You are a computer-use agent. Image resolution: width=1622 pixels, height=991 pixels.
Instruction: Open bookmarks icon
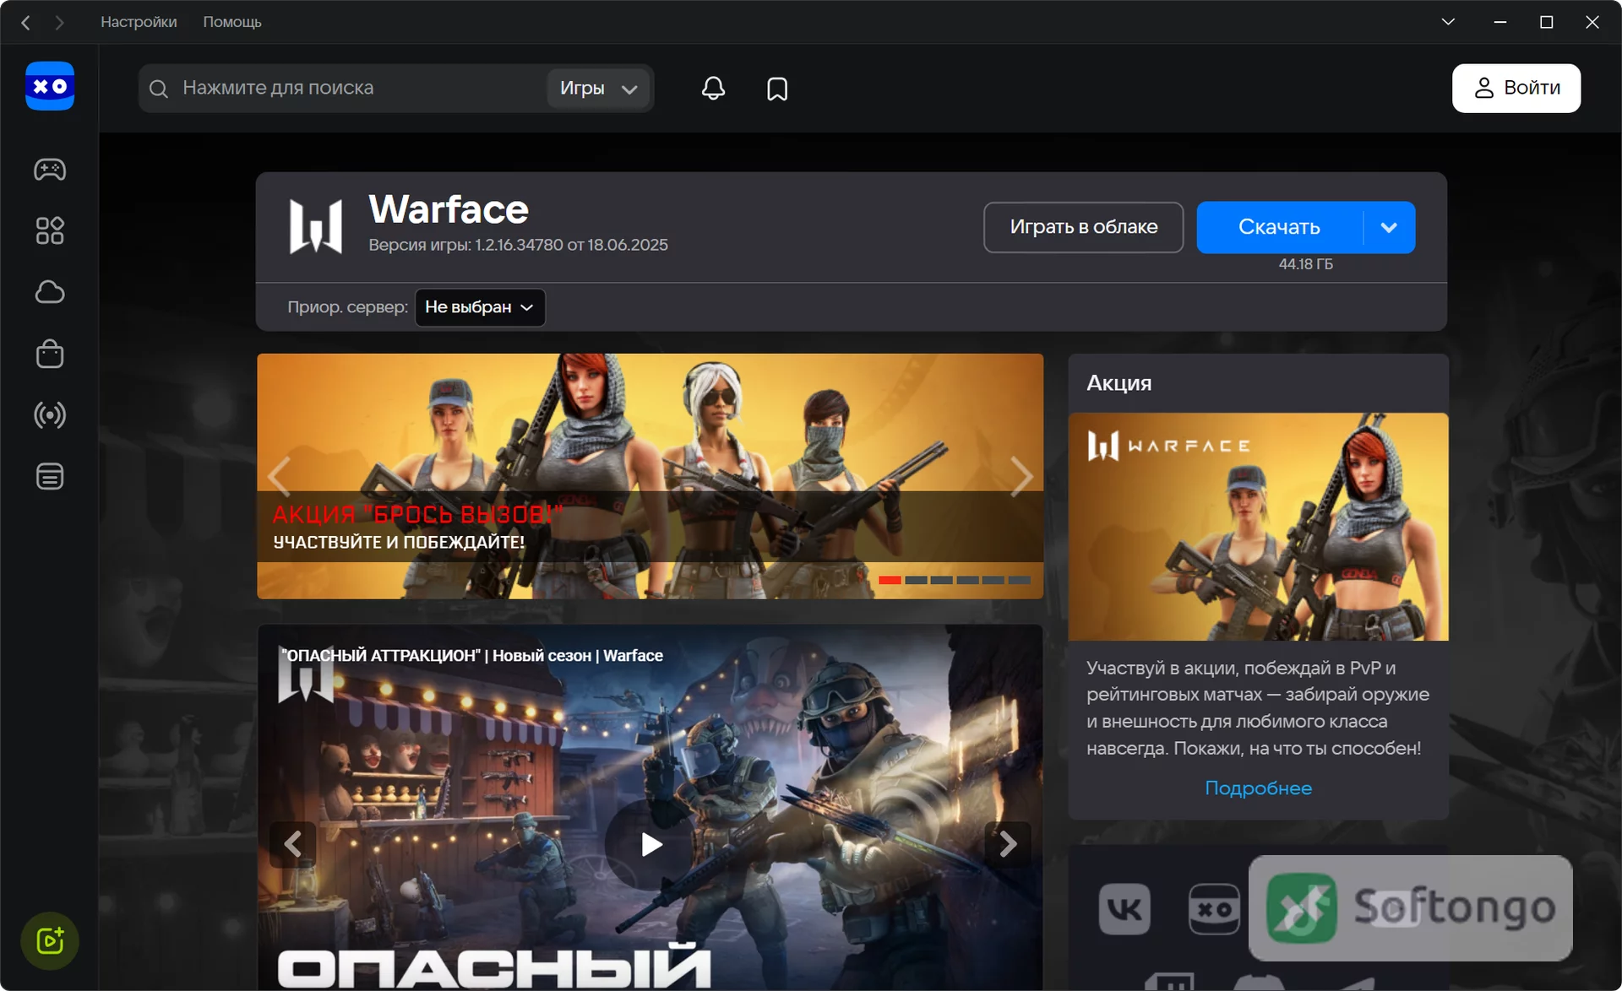777,89
